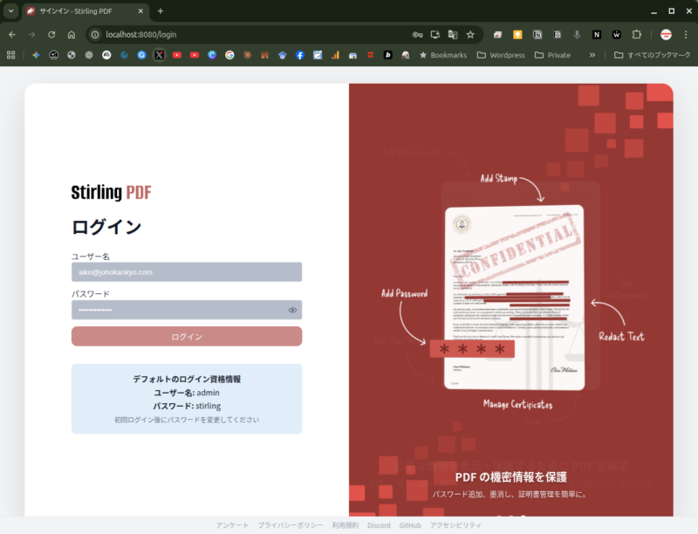Expand the tab search dropdown arrow
Image resolution: width=698 pixels, height=534 pixels.
(11, 10)
